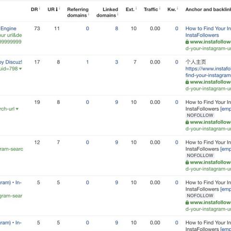
Task: Click referring domains 0 in DR 19 row
Action: pos(88,102)
